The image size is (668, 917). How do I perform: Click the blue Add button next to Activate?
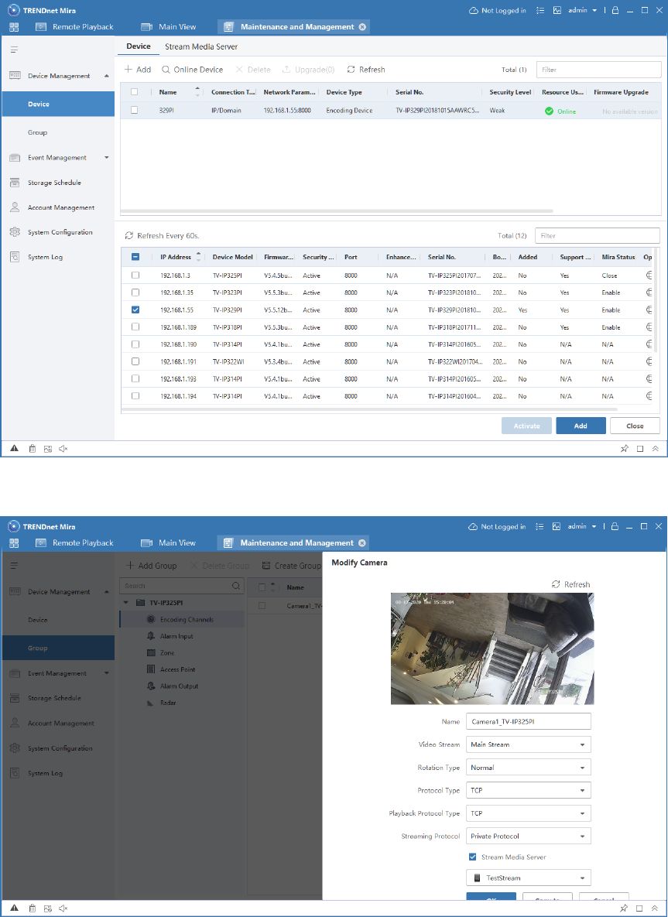[581, 426]
